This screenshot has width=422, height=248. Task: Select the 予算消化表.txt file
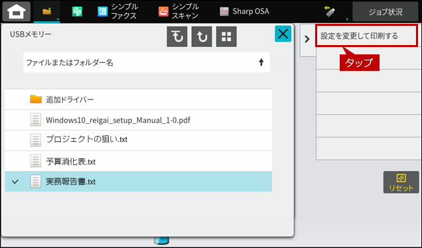point(138,161)
